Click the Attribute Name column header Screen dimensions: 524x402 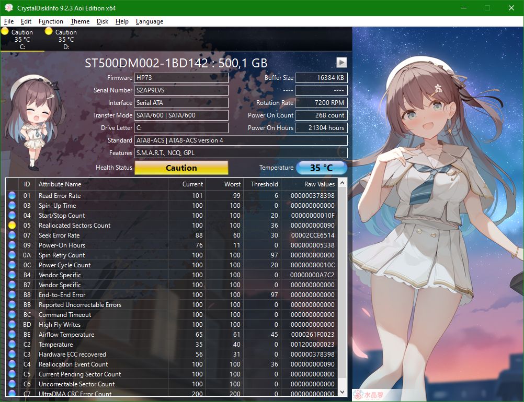[x=101, y=184]
